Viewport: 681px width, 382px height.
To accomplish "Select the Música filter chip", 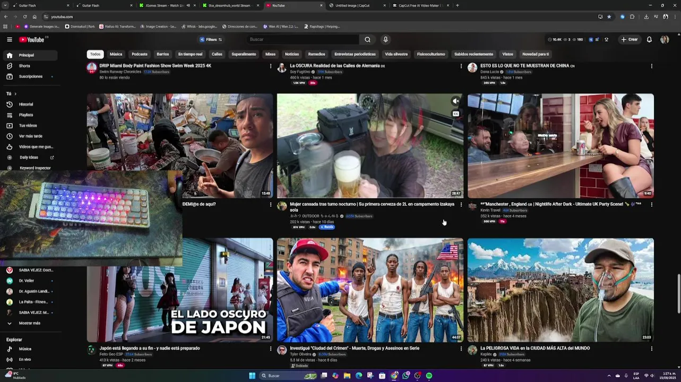I will tap(116, 54).
